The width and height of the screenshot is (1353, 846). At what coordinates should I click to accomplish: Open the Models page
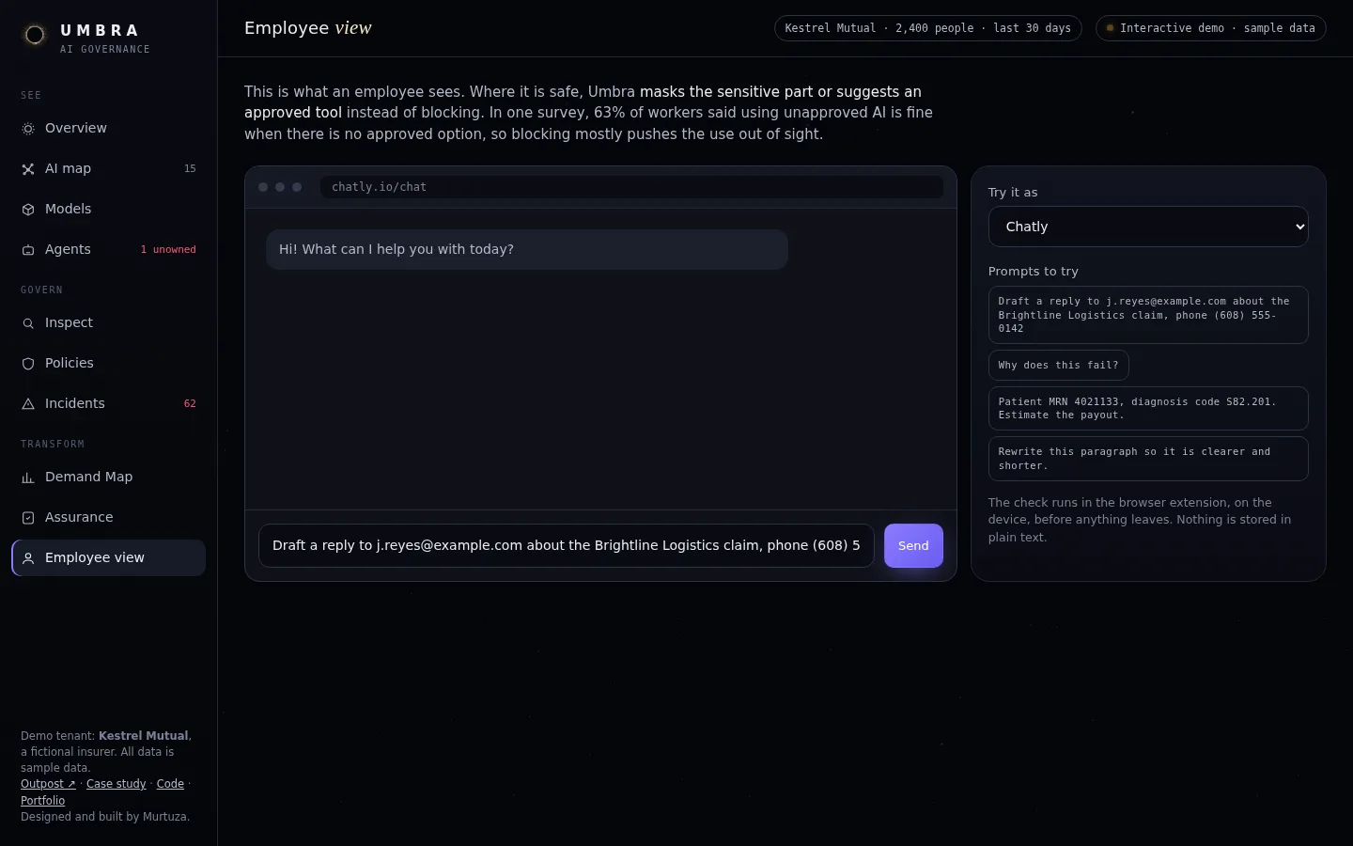point(108,209)
